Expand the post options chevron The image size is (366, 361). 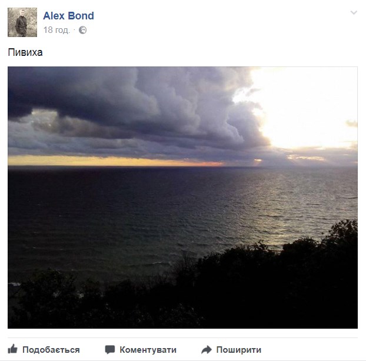coord(354,12)
